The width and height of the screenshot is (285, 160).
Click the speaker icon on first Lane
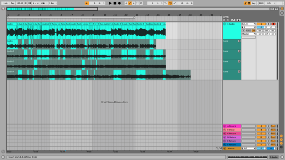tap(239, 41)
